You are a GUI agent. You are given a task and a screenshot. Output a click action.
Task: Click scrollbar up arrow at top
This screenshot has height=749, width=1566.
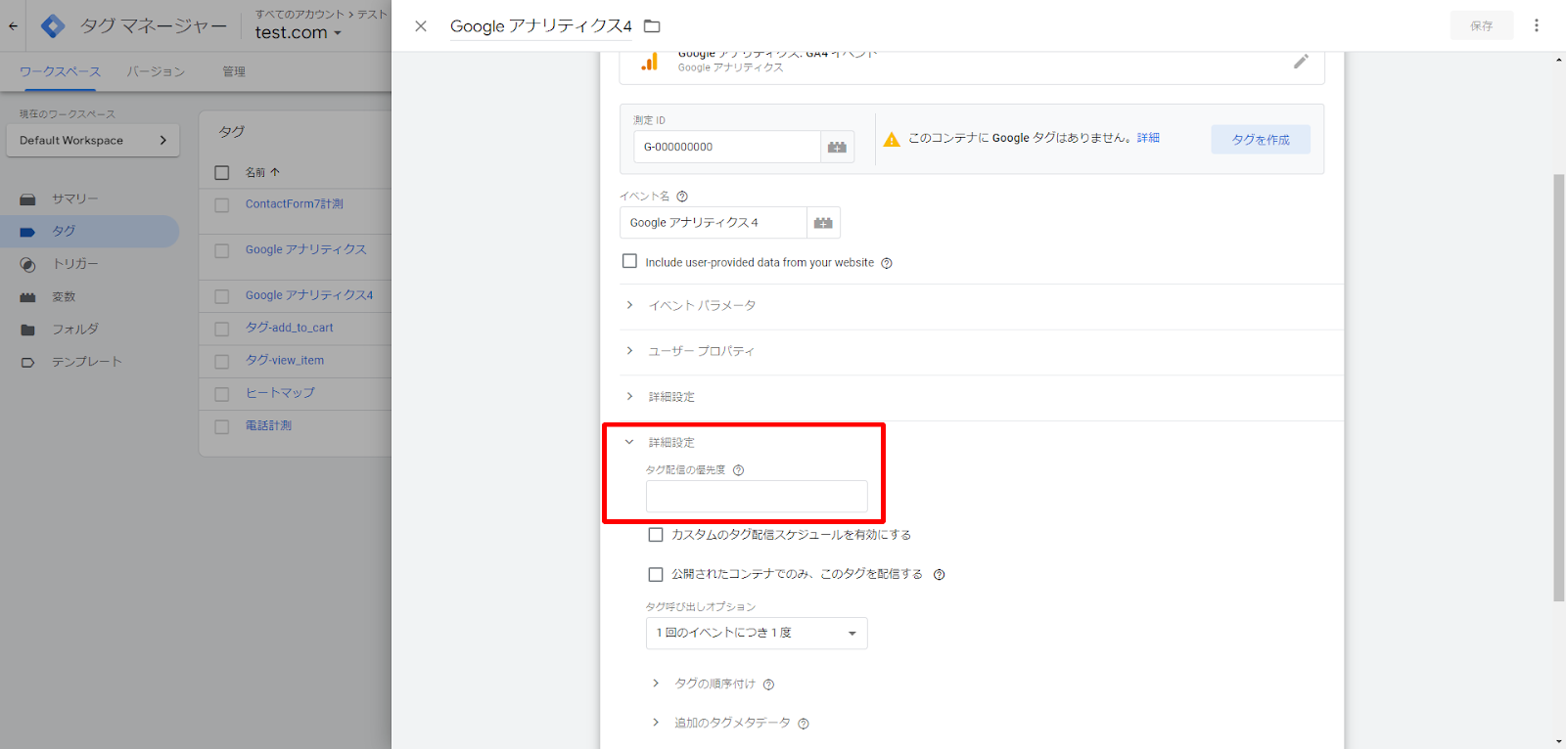[1559, 60]
